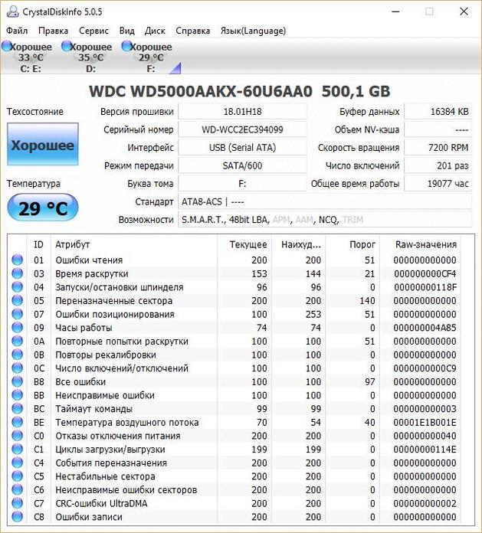Click status orb for BC Таймаут команды

pos(18,409)
